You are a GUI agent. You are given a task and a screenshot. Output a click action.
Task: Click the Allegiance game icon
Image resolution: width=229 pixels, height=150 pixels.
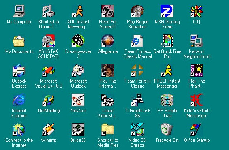tap(108, 41)
